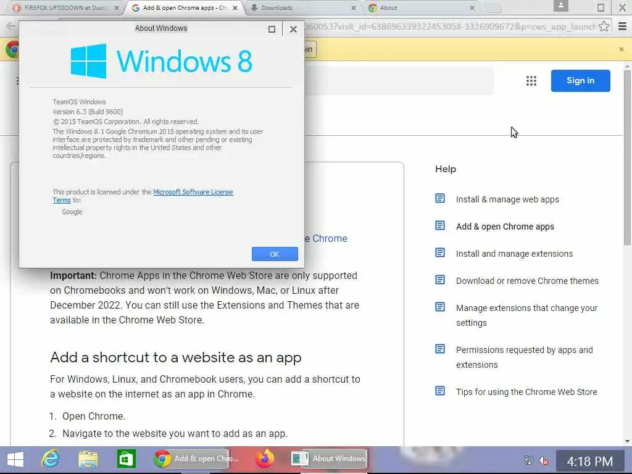Open Manage extensions that change your settings

click(x=527, y=315)
